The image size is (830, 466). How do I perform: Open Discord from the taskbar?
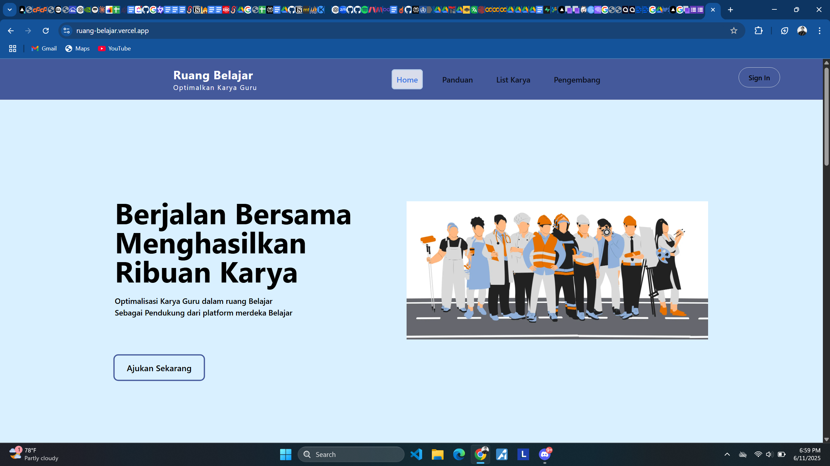click(544, 454)
